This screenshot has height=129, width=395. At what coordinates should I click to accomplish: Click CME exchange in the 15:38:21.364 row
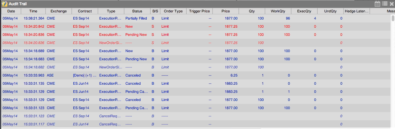[51, 18]
